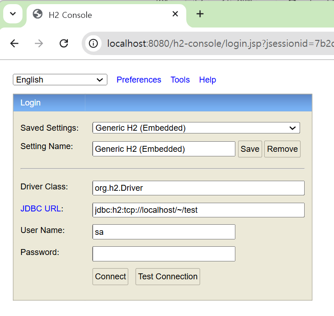The image size is (334, 316).
Task: Focus the User Name field
Action: pyautogui.click(x=164, y=232)
